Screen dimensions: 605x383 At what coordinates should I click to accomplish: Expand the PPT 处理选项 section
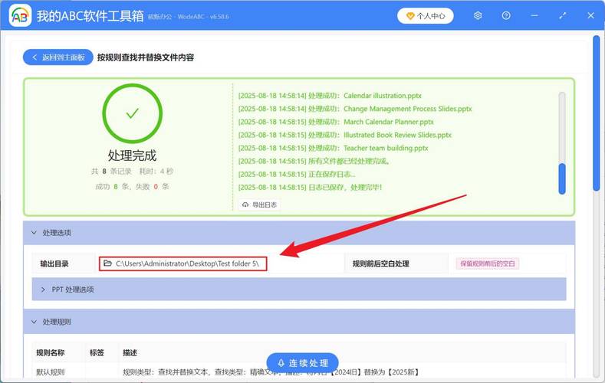click(x=299, y=290)
